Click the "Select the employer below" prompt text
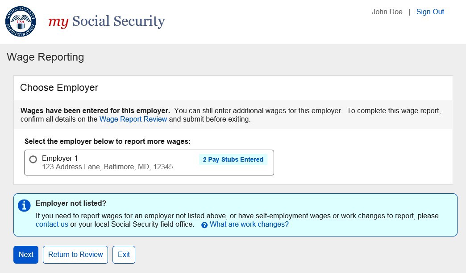 coord(108,141)
